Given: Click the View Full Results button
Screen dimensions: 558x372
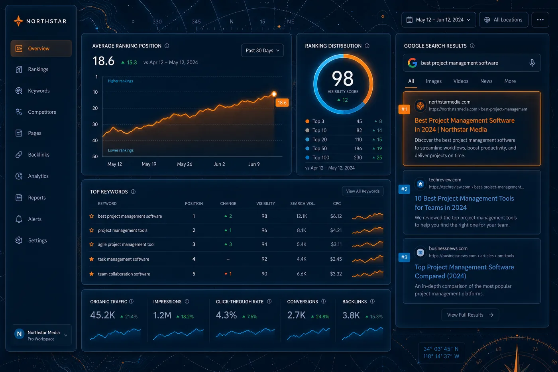Looking at the screenshot, I should tap(470, 315).
